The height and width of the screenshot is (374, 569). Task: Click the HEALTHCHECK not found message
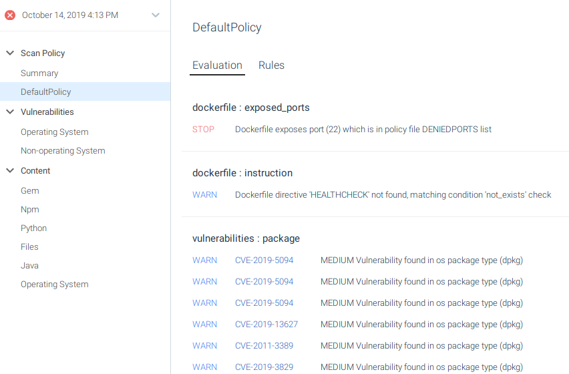393,195
